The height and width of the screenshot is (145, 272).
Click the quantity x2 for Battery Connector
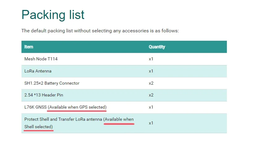(151, 83)
